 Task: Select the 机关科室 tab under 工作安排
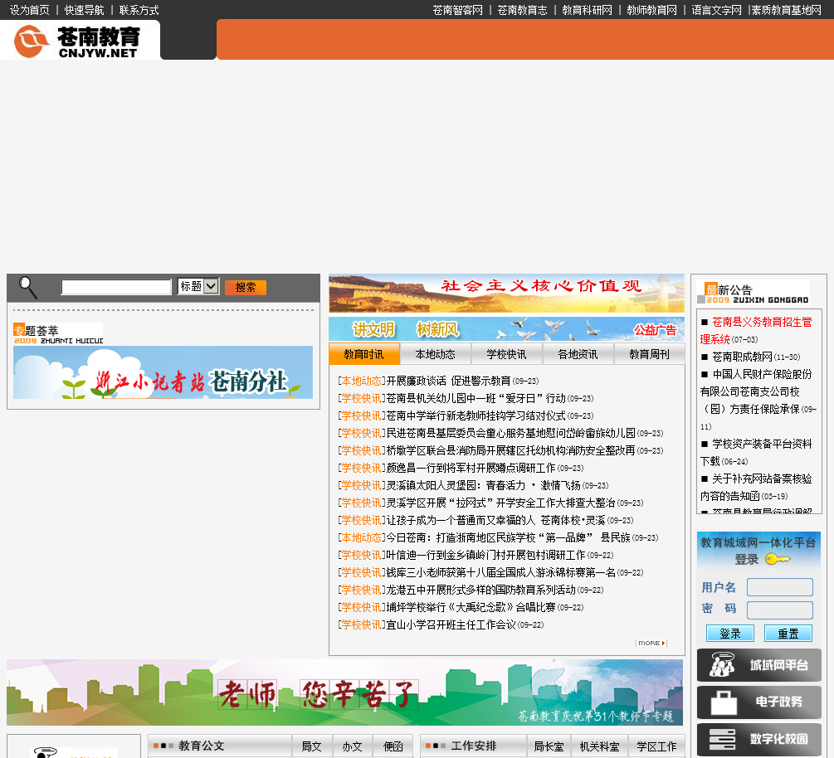coord(599,746)
